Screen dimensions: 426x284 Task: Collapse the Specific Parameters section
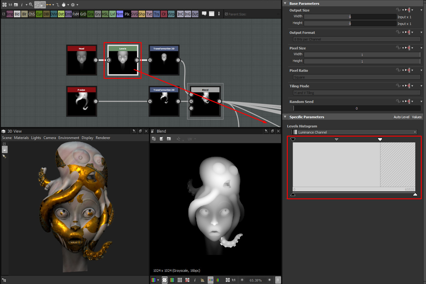click(285, 117)
